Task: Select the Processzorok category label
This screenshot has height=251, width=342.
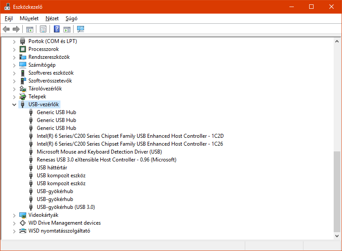Action: [44, 49]
